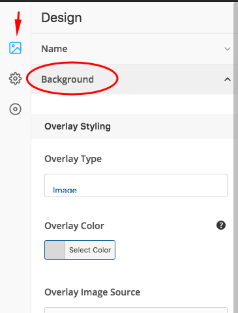Expand the Name section chevron
This screenshot has height=313, width=238.
pos(228,49)
